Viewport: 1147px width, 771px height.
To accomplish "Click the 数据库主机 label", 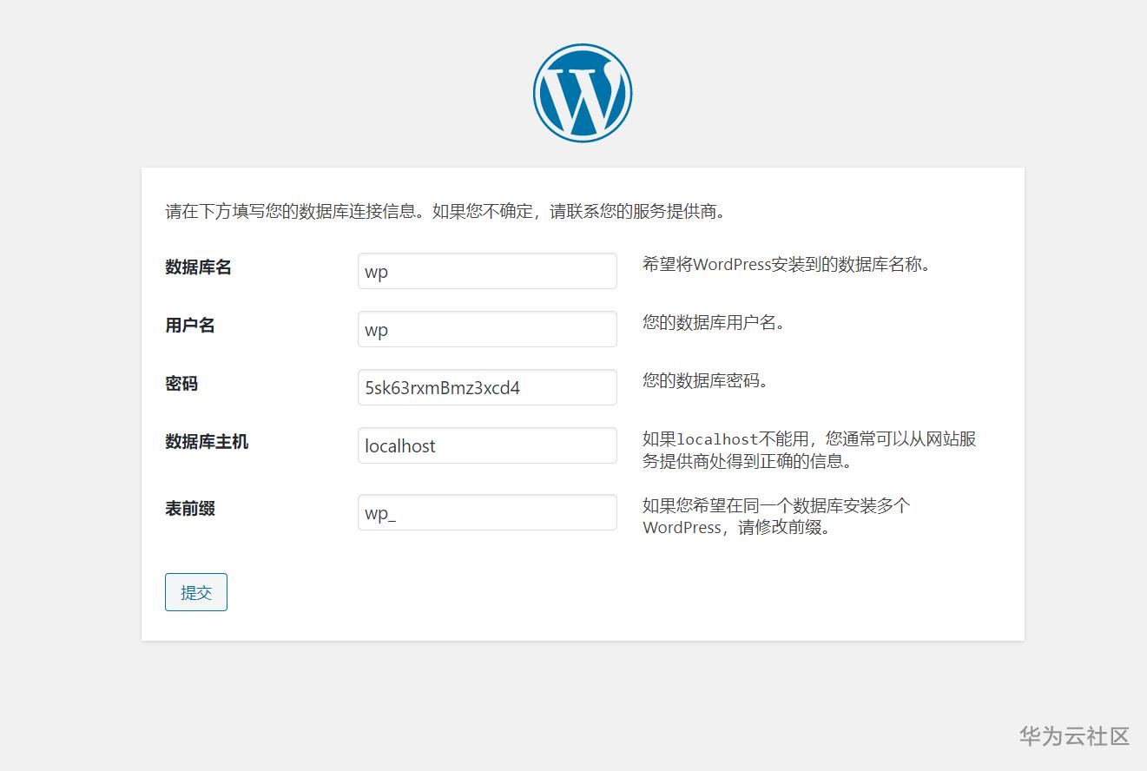I will click(207, 442).
